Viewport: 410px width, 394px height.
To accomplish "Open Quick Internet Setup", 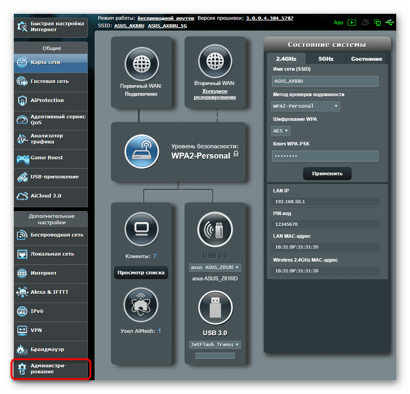I will pyautogui.click(x=51, y=27).
